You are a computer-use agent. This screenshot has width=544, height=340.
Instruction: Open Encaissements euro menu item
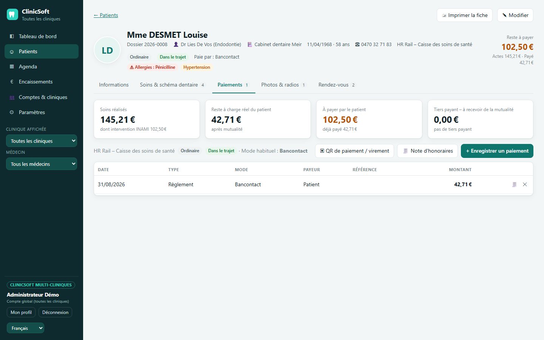coord(42,82)
